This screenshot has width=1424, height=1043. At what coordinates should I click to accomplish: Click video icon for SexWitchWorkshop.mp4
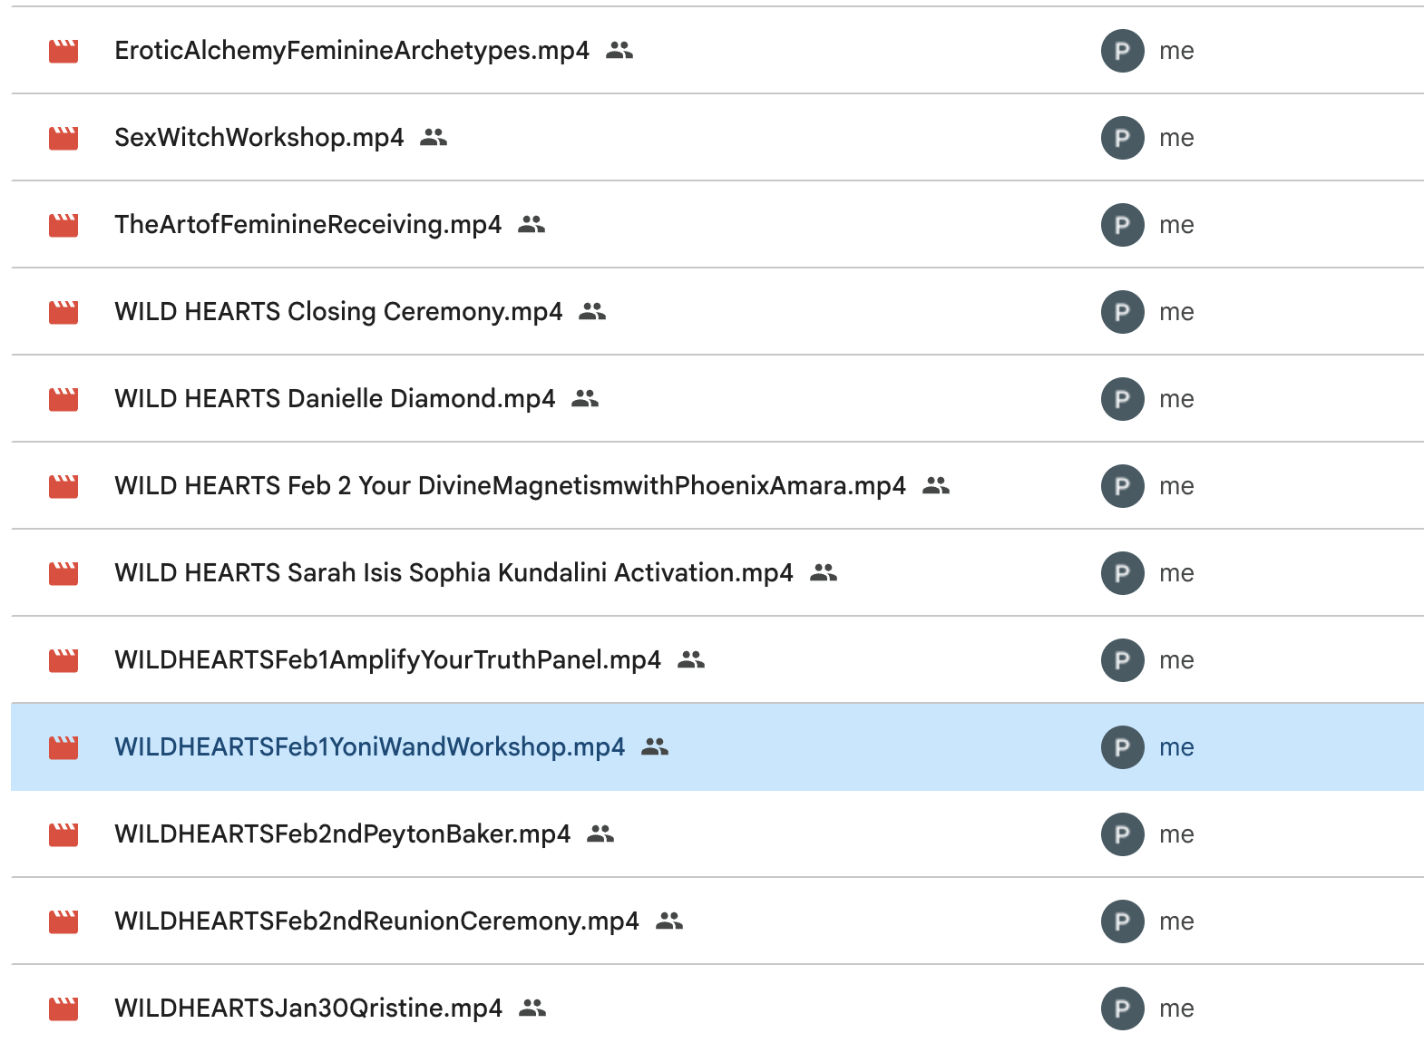[63, 138]
